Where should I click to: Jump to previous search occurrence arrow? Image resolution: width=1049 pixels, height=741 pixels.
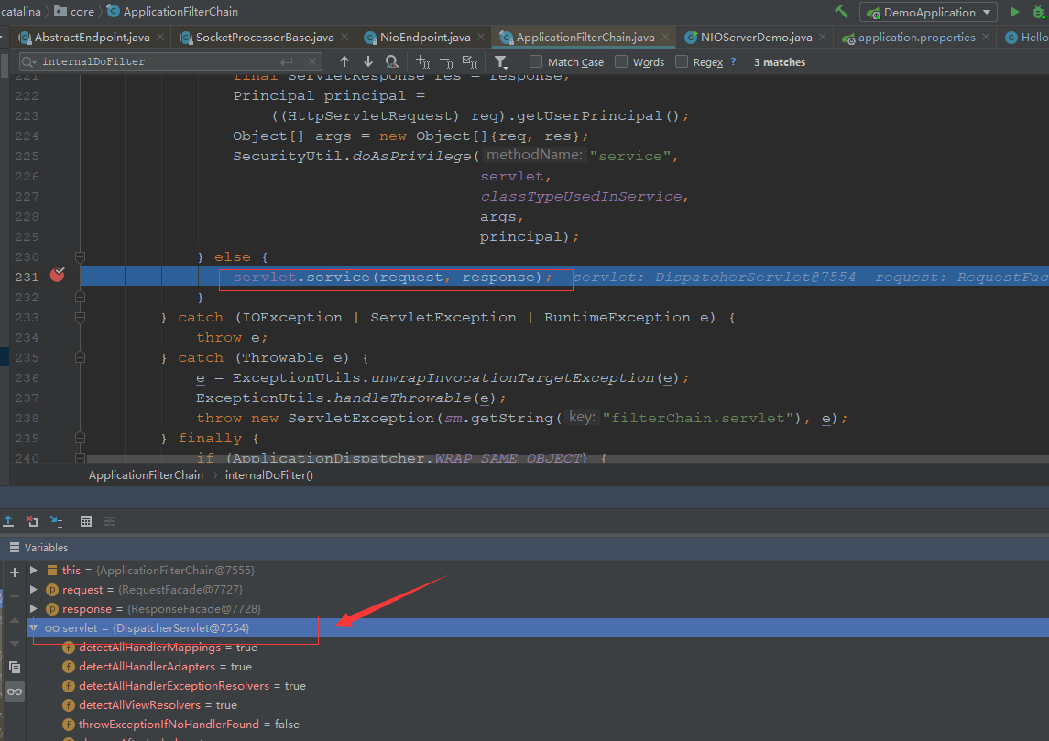tap(344, 61)
